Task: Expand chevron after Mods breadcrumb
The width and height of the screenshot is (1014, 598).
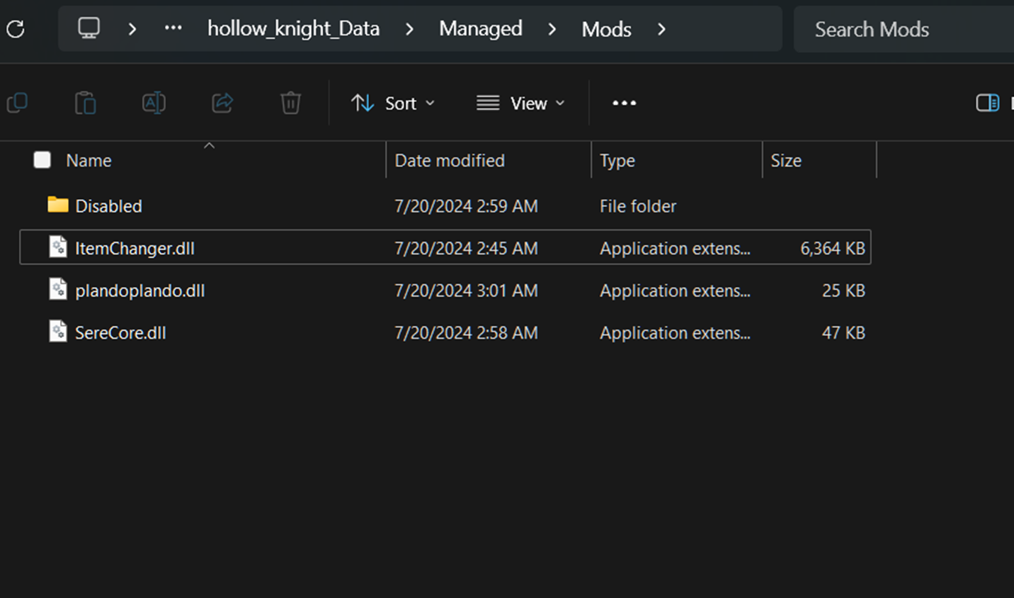Action: coord(661,29)
